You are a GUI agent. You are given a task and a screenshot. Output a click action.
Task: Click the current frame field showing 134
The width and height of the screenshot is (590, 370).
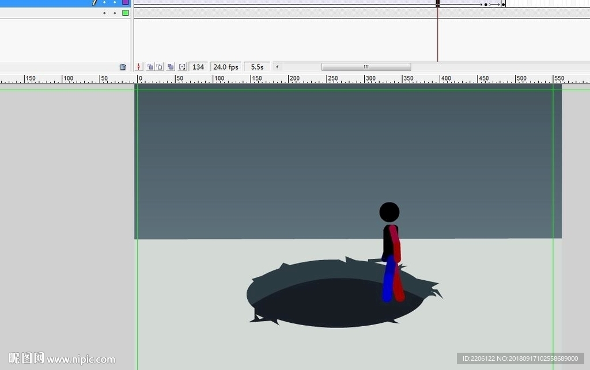pyautogui.click(x=198, y=67)
